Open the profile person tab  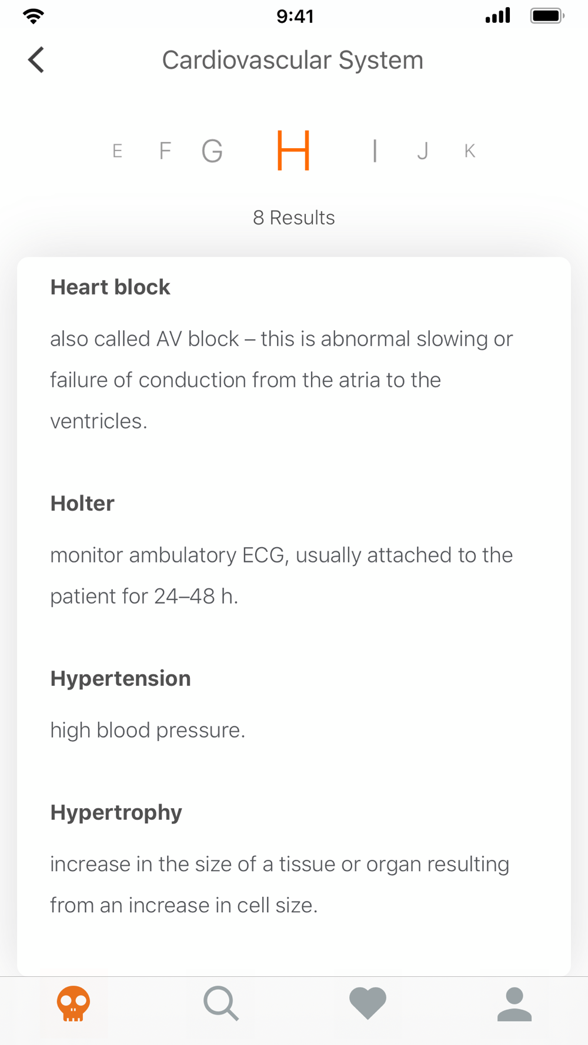514,1004
